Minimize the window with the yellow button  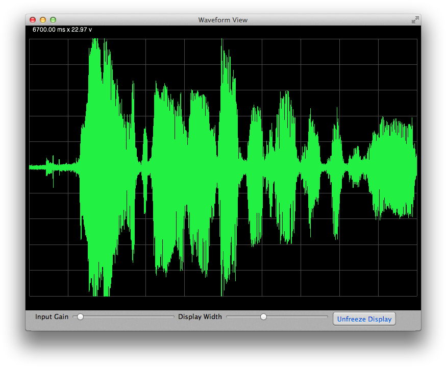click(43, 20)
